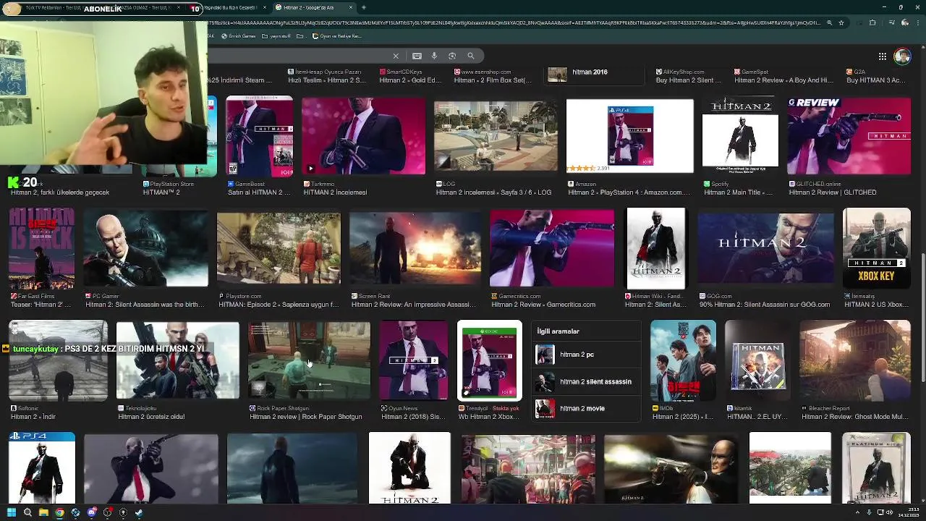Viewport: 926px width, 521px height.
Task: Open the Turkmmo HITMAN 2 İncelemesi video thumbnail
Action: click(363, 136)
